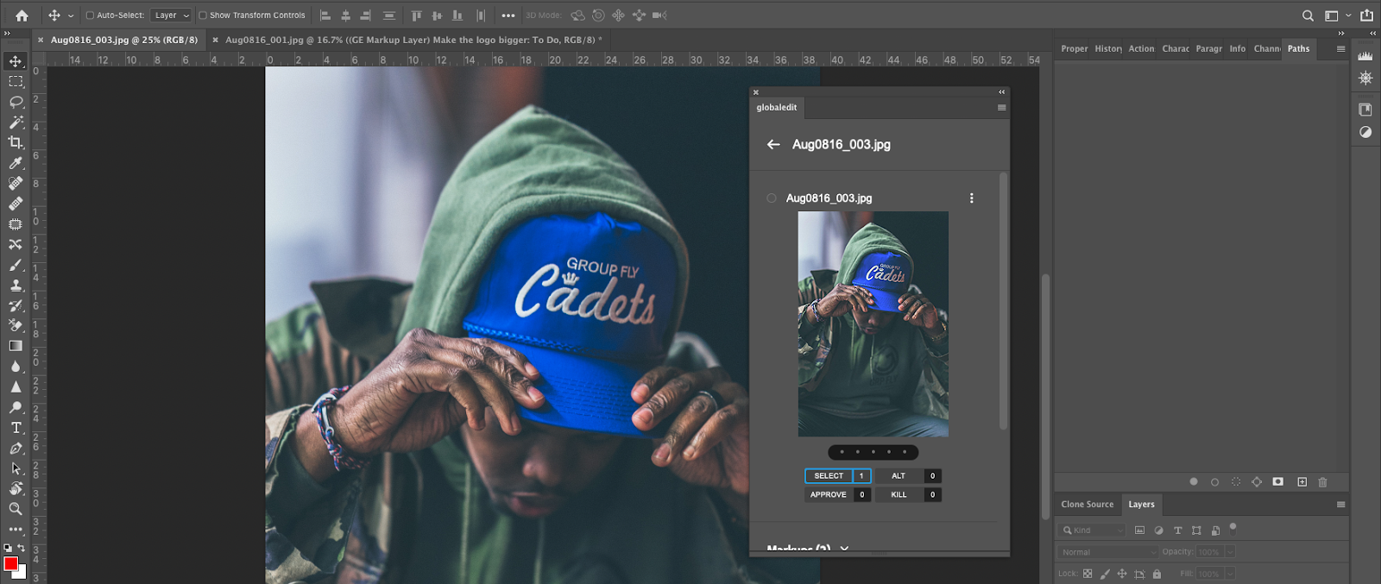Select the Rectangular Marquee tool
Image resolution: width=1381 pixels, height=584 pixels.
coord(16,81)
